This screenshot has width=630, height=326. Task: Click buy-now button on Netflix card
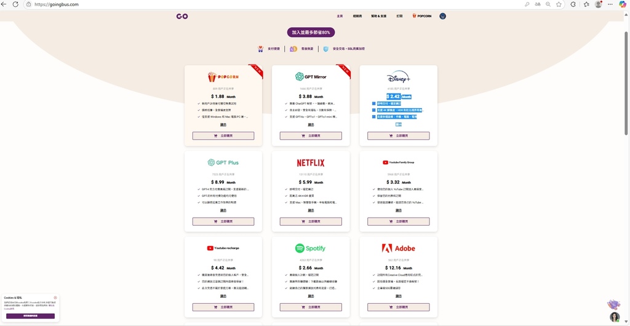[x=311, y=221]
